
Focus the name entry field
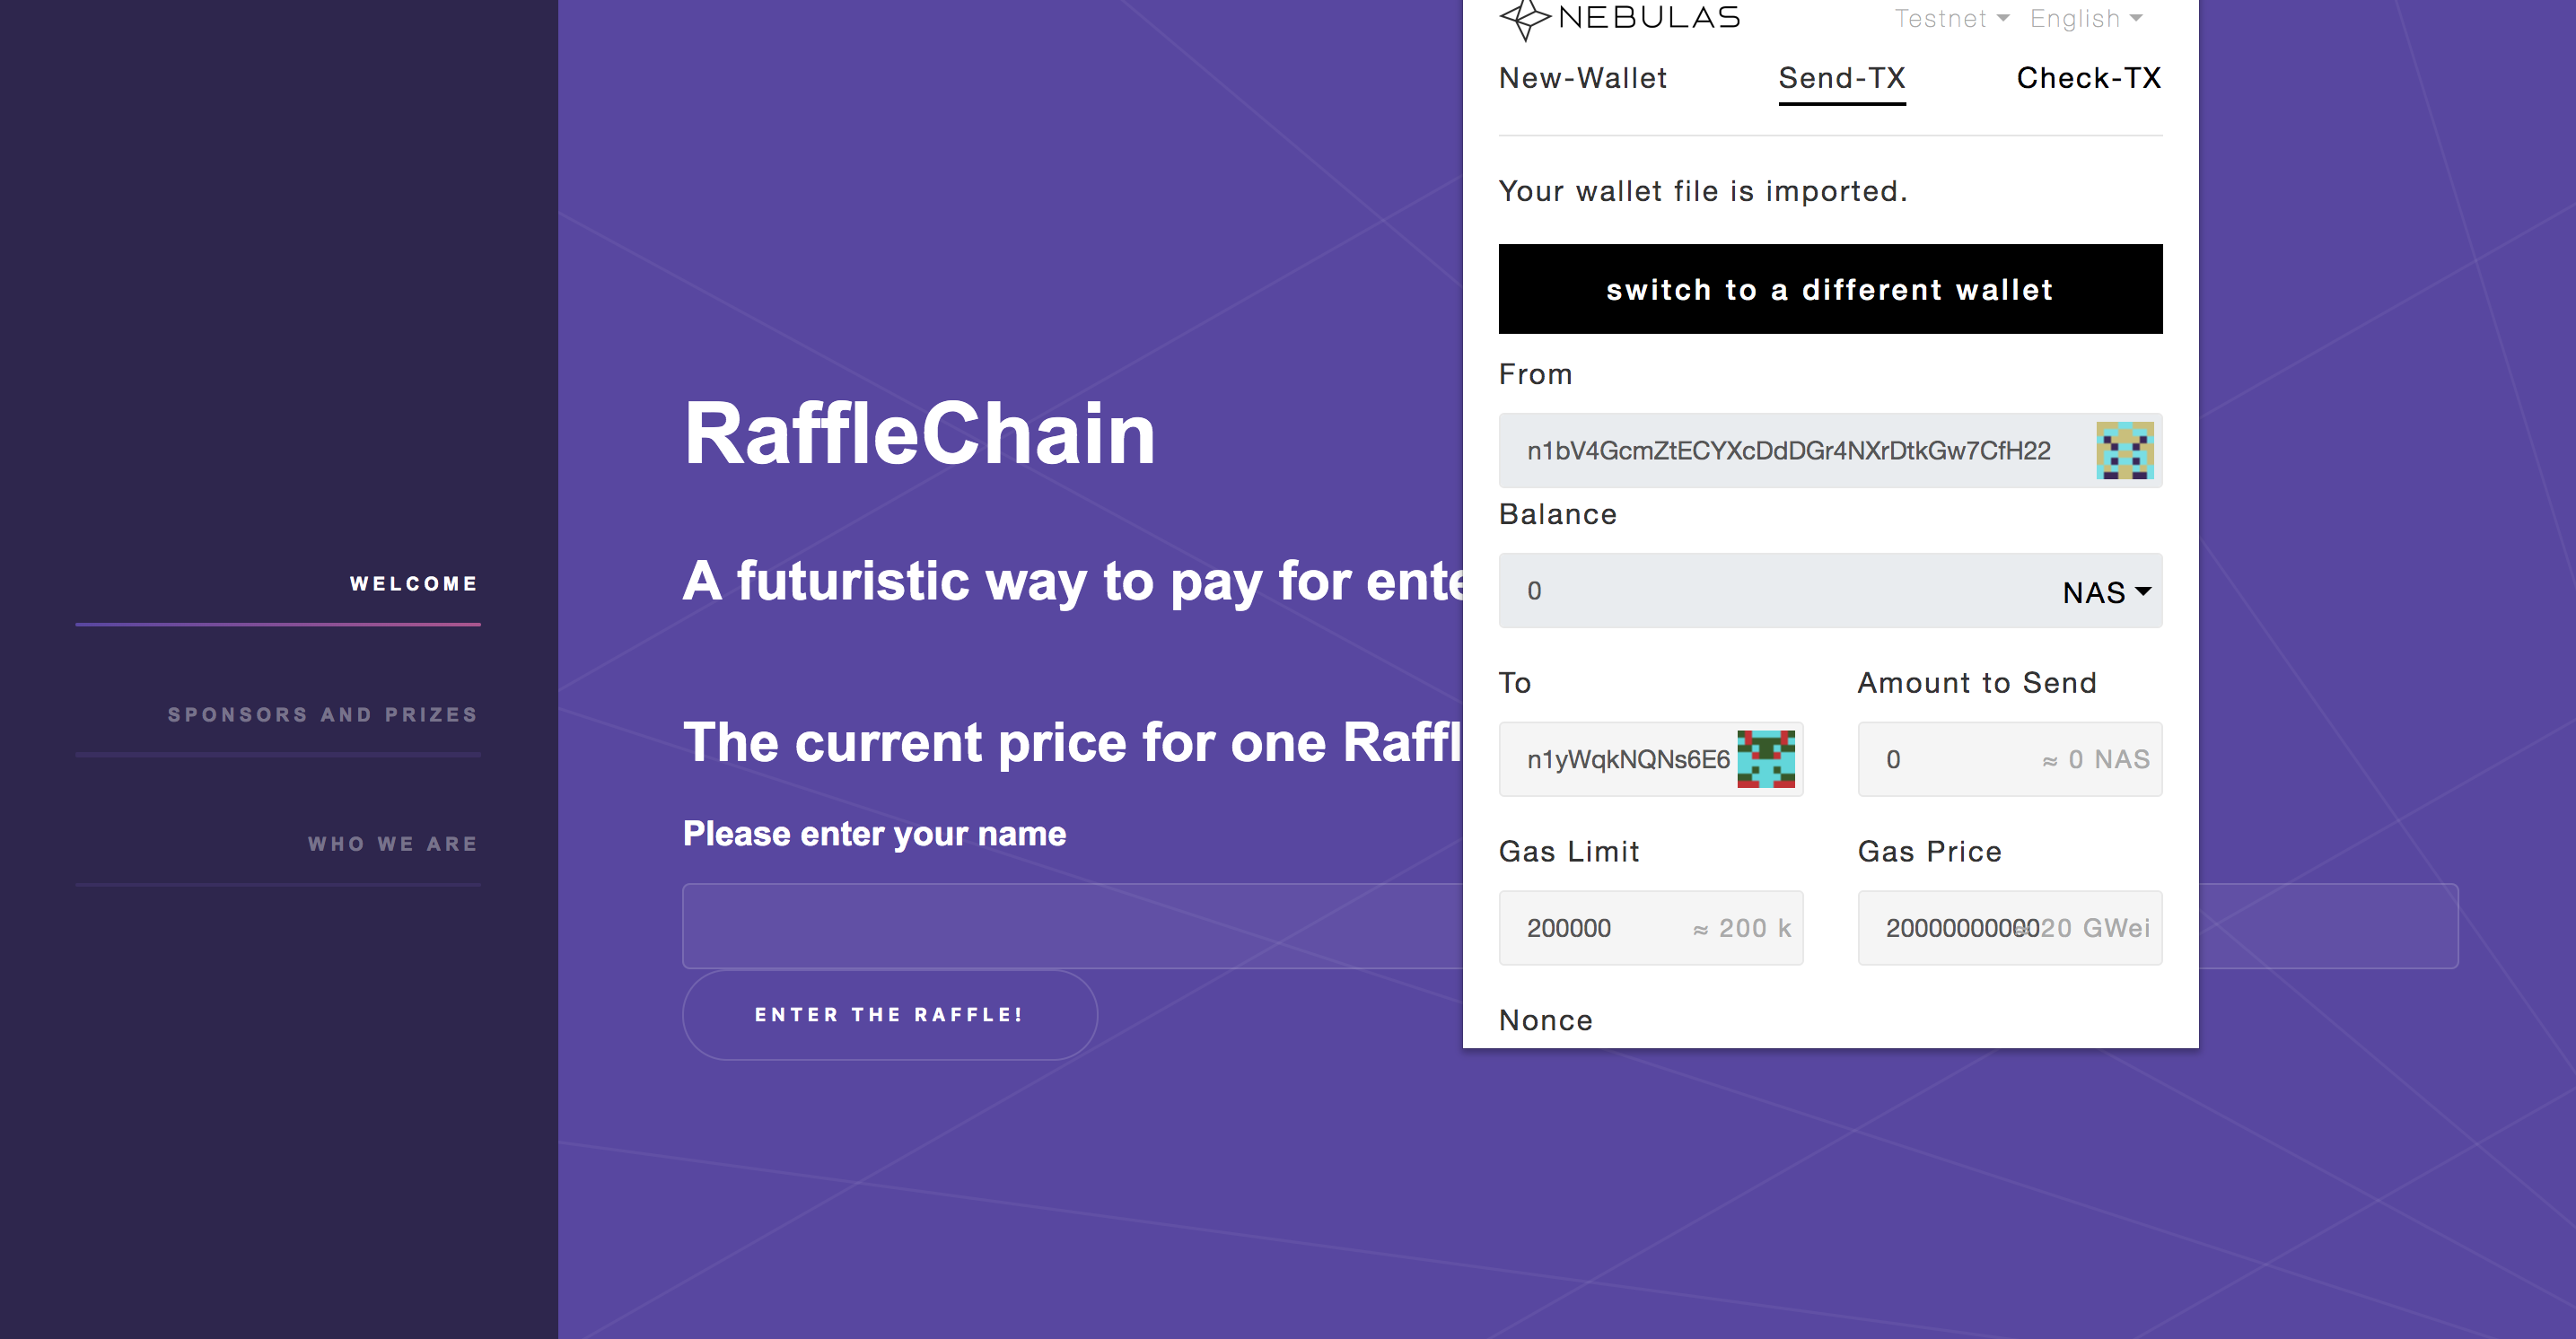(1070, 926)
